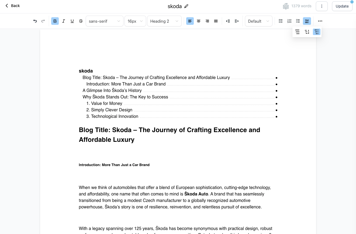
Task: Click the Update button
Action: (342, 6)
